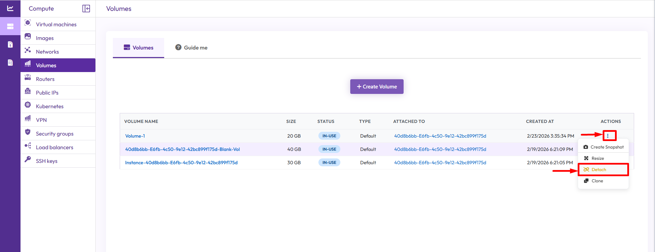Screen dimensions: 655x252
Task: Open the Volume-1 name link
Action: click(135, 136)
